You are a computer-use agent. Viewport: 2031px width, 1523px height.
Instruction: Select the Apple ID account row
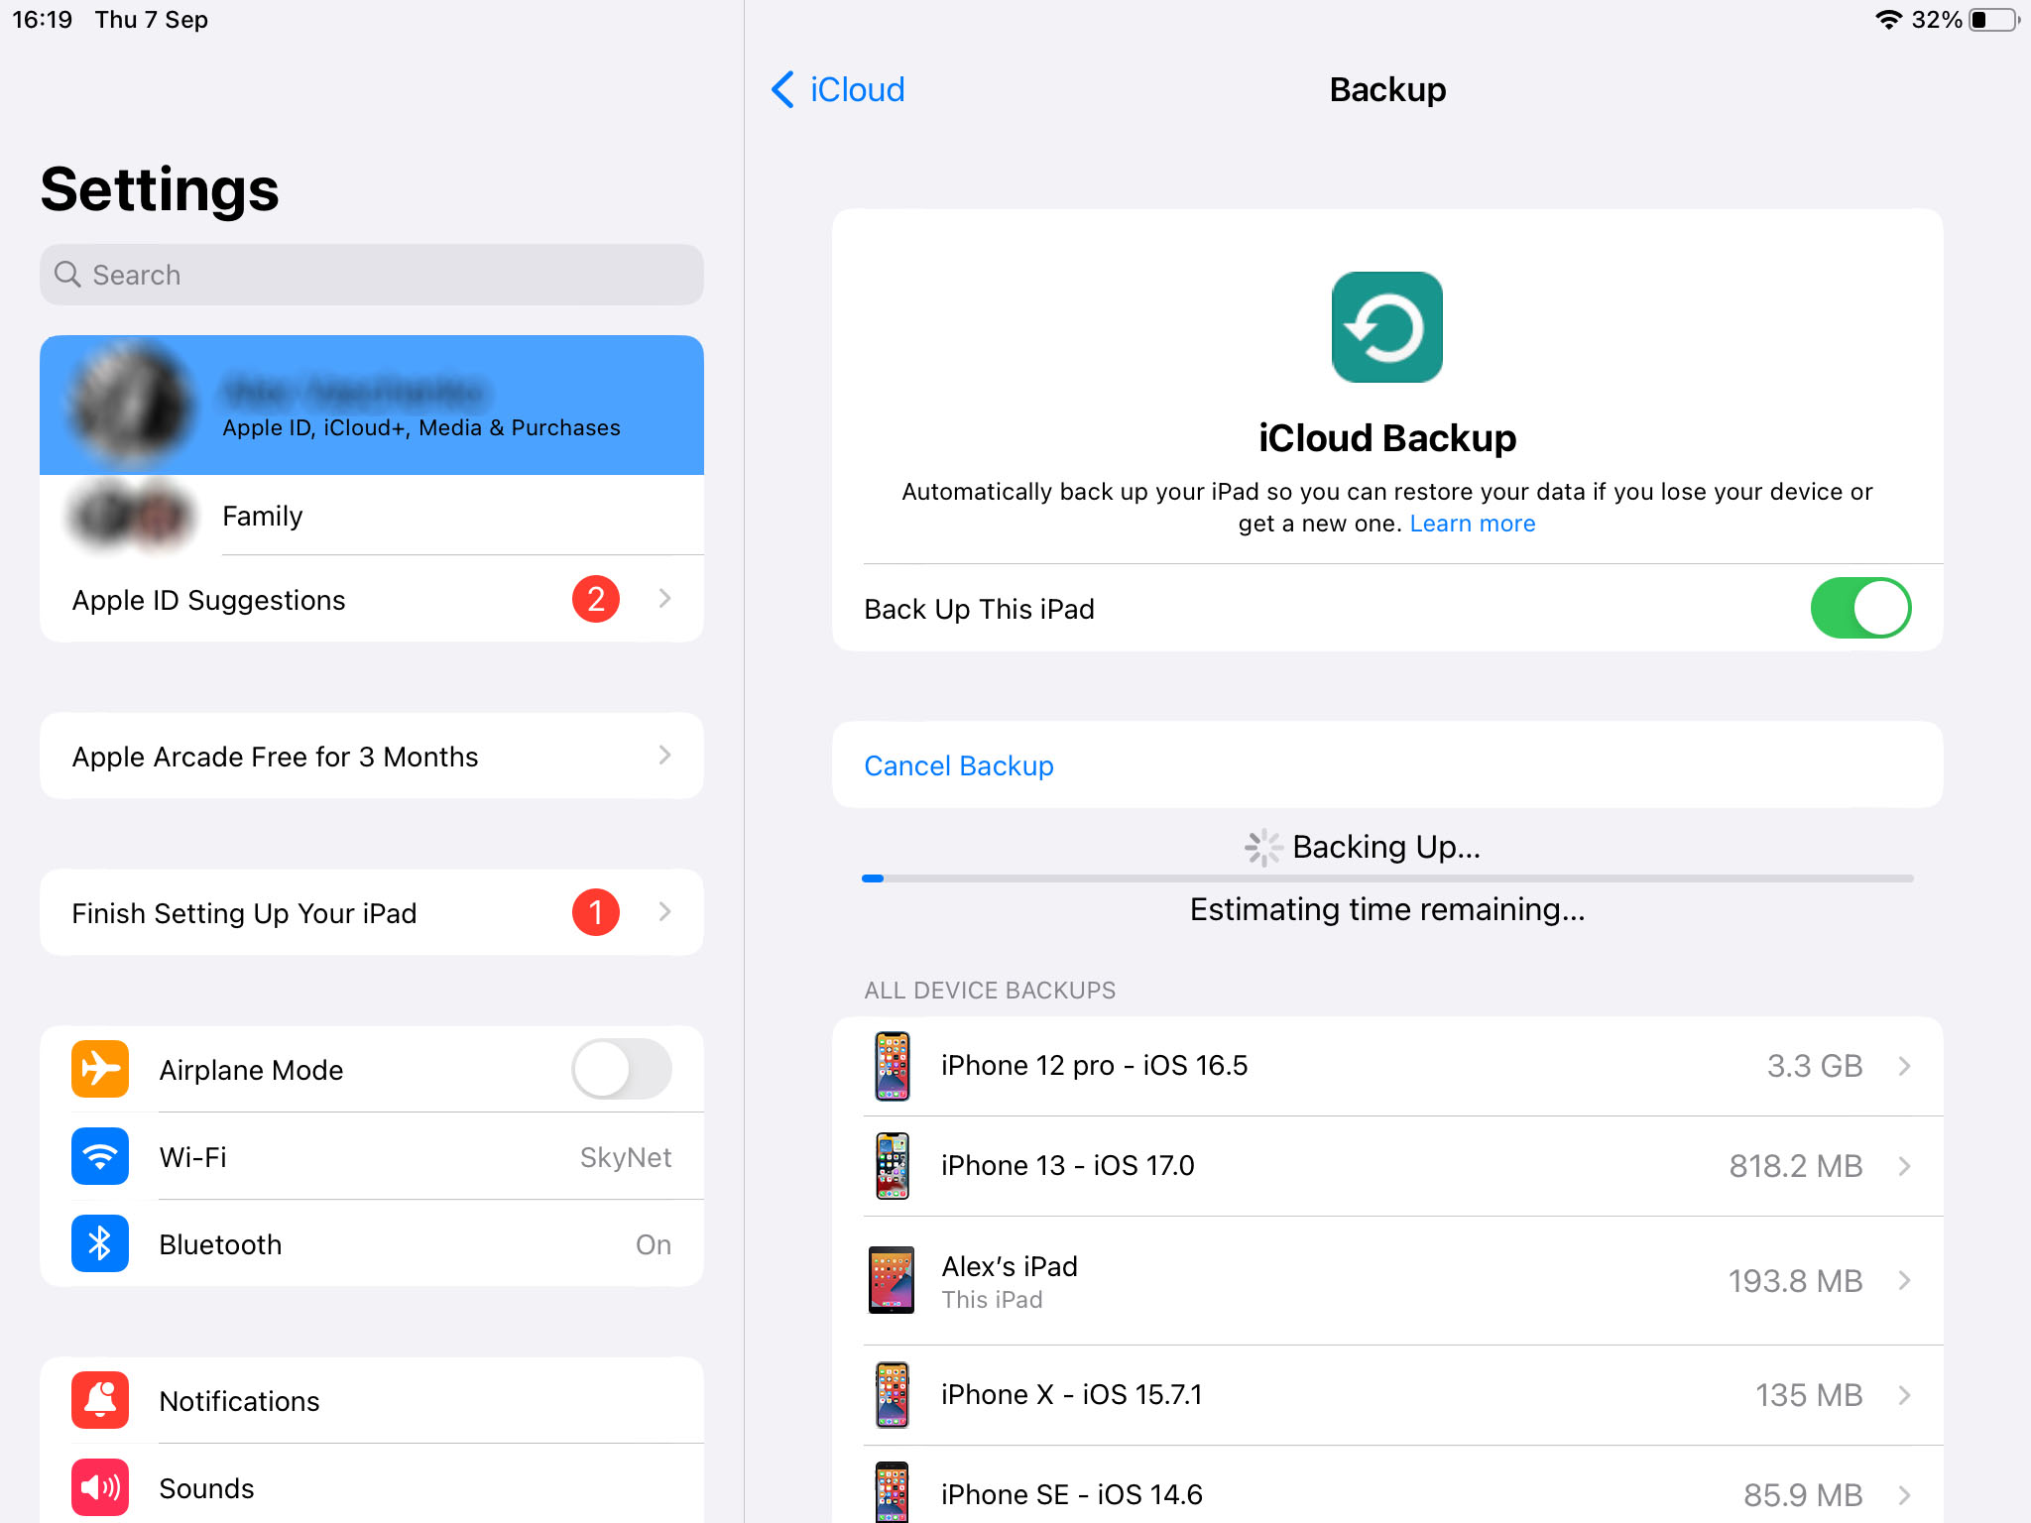(372, 405)
